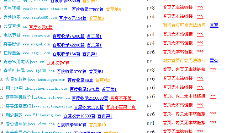This screenshot has height=133, width=232.
Task: Click 首页不在第一 in the 嘉善手机报价 row
Action: [x=123, y=98]
